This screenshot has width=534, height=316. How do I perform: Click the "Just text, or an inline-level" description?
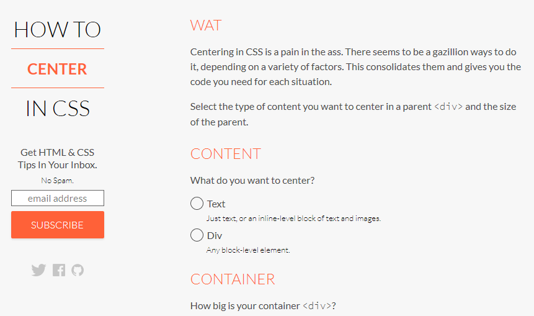[x=293, y=219]
